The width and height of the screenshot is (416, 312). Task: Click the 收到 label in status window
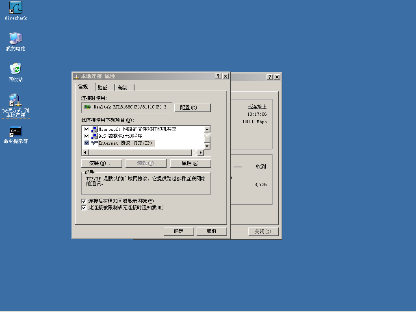click(x=261, y=167)
